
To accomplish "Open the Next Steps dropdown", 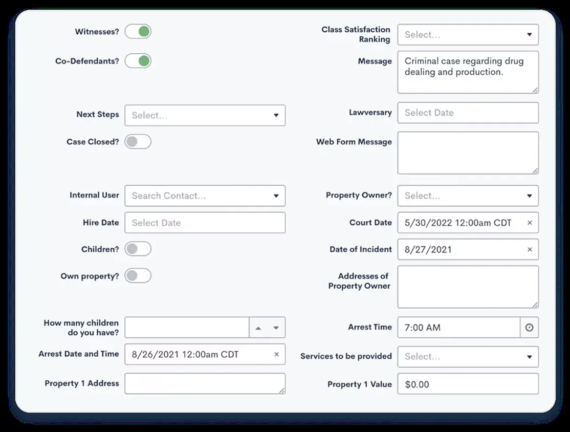I will (205, 115).
